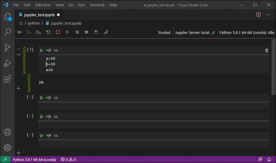Click the unsaved dot on jupyter_test.ipynb tab
This screenshot has height=163, width=276.
(58, 15)
